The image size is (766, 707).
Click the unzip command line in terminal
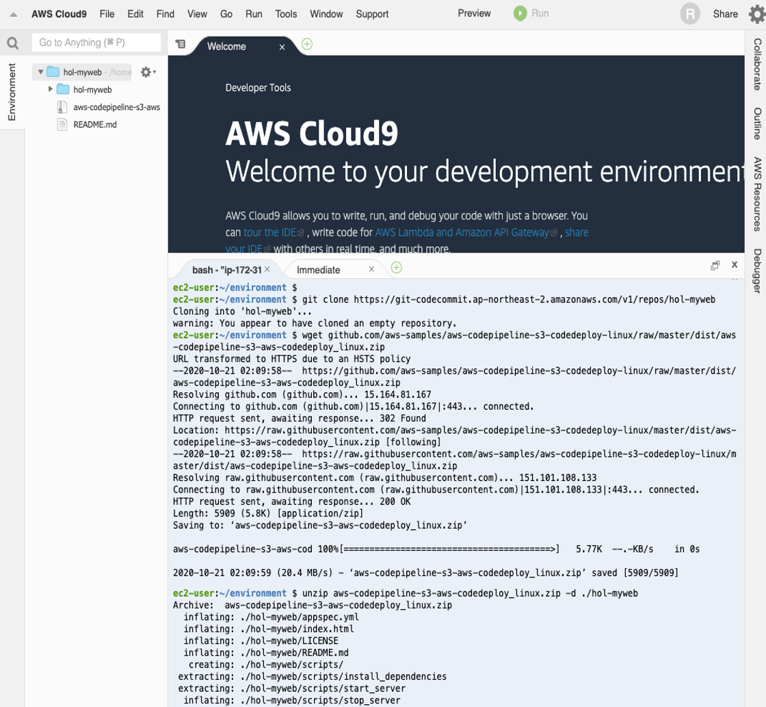[406, 594]
